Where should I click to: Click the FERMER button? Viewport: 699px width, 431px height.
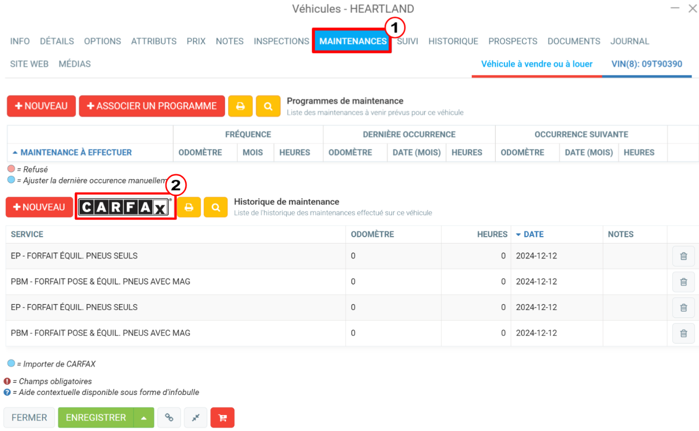[x=30, y=417]
